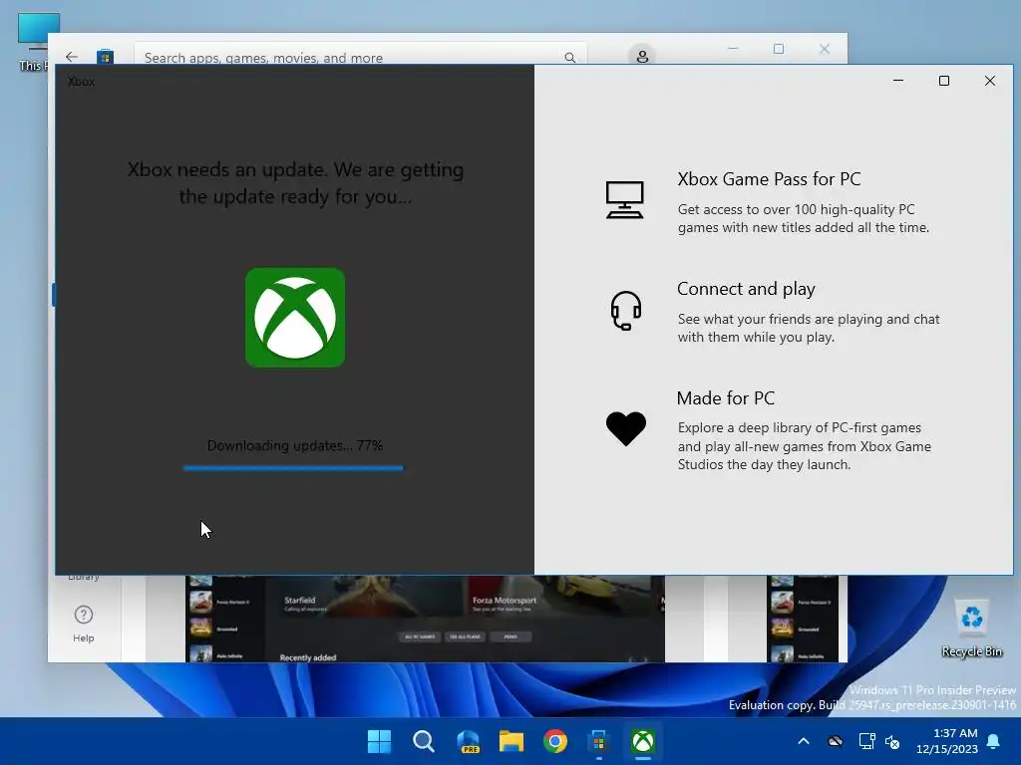Click the Xbox app icon on the taskbar
Screen dimensions: 1021x765
643,741
